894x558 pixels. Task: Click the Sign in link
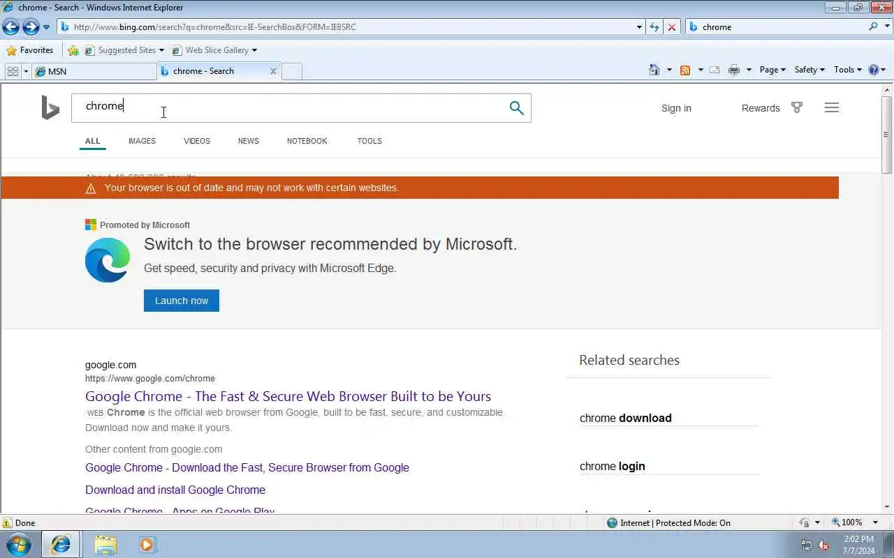coord(676,108)
